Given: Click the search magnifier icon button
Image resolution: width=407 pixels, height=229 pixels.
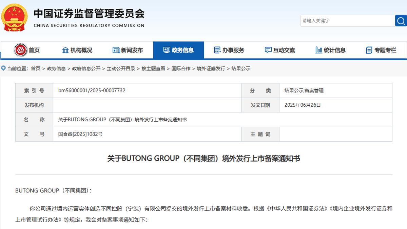Looking at the screenshot, I should click(x=401, y=21).
